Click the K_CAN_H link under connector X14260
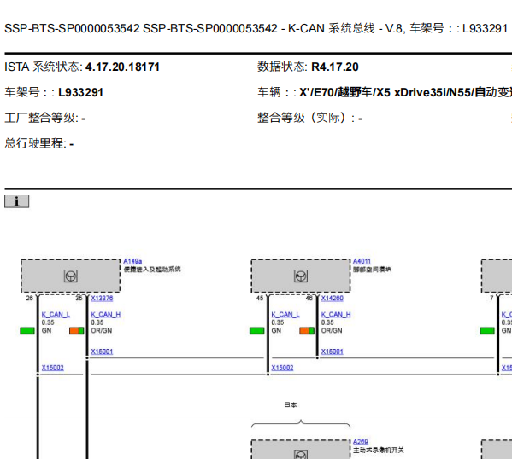 (x=336, y=315)
